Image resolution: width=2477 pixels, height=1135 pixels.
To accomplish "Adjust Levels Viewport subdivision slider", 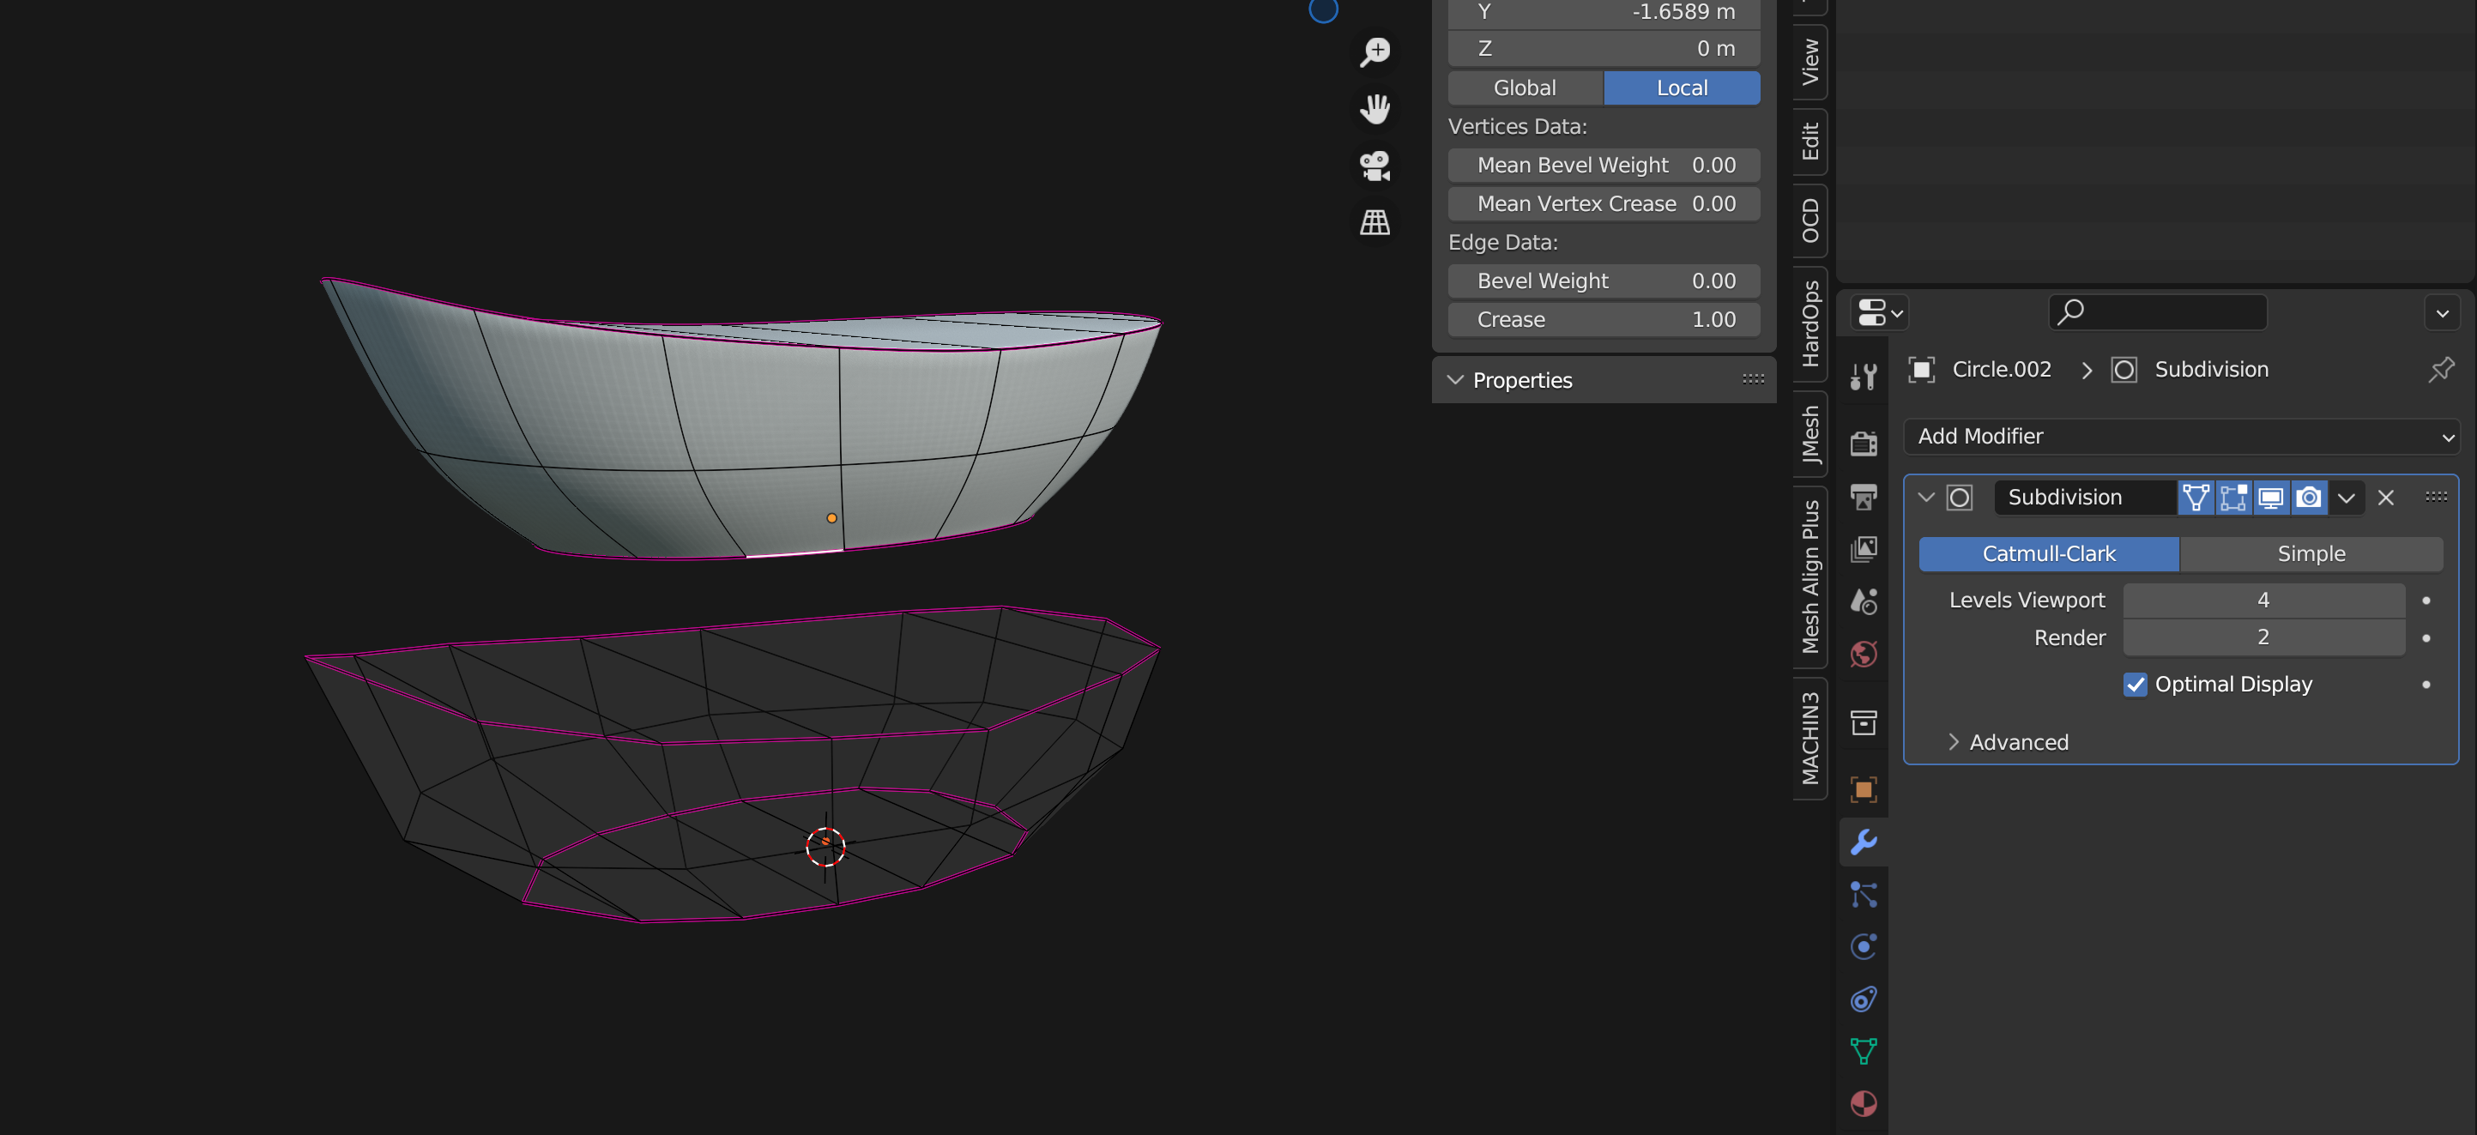I will click(2263, 598).
